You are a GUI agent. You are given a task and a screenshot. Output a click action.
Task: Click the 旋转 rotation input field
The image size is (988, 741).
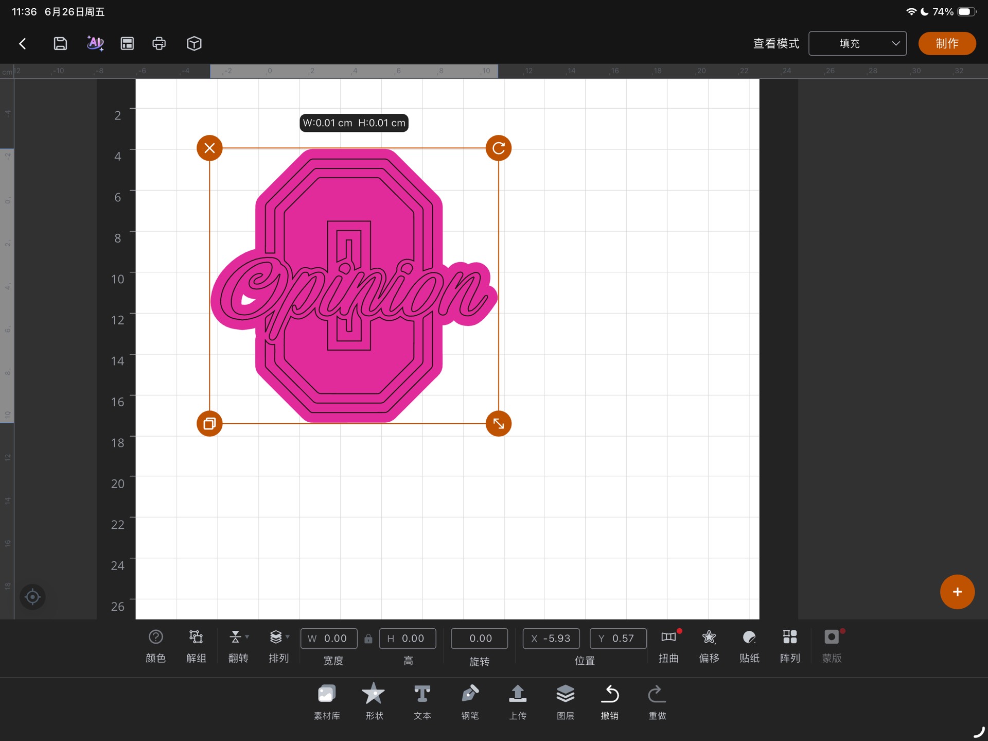pos(480,639)
